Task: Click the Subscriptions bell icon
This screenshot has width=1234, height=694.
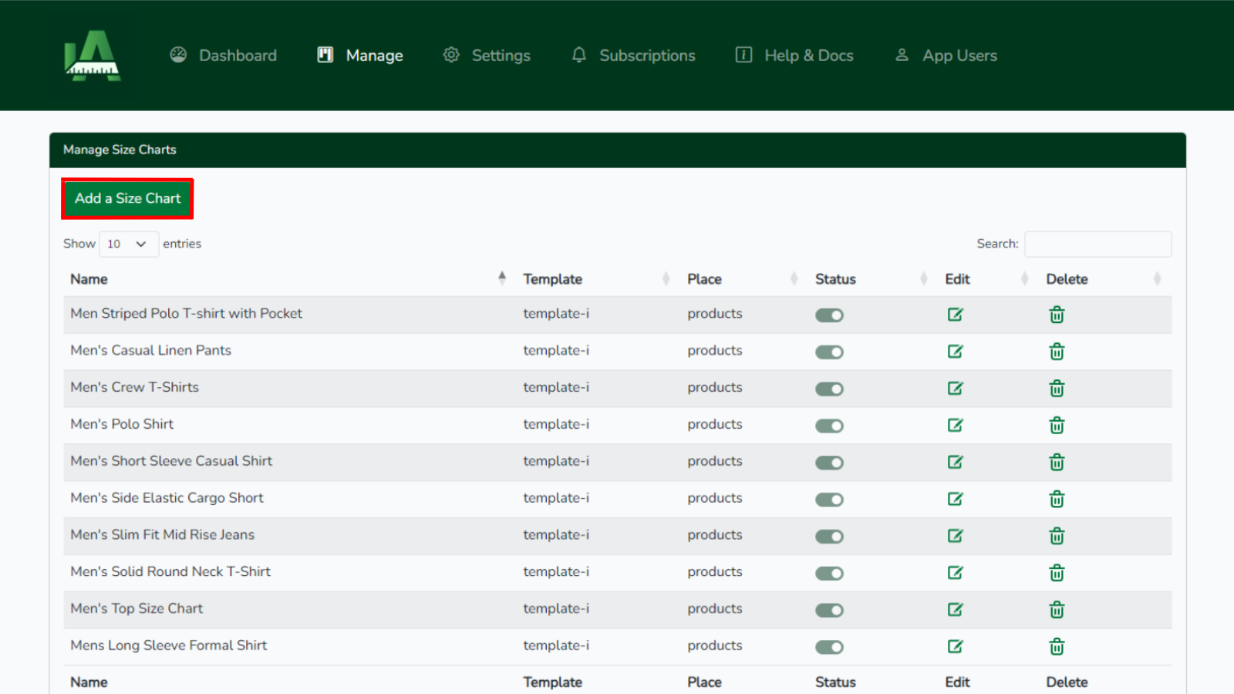Action: 579,55
